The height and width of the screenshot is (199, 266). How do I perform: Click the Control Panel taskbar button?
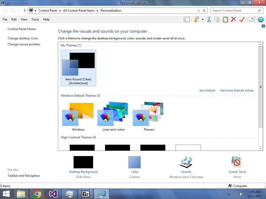click(x=102, y=194)
